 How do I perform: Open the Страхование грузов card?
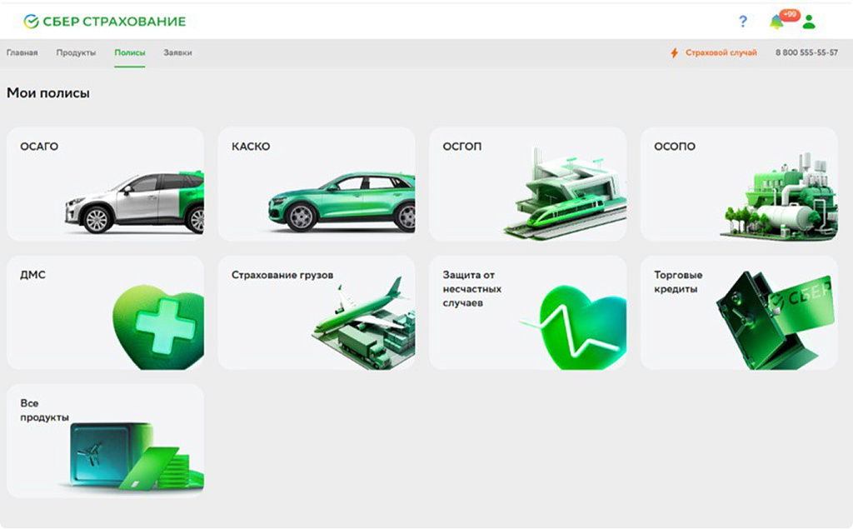tap(317, 312)
